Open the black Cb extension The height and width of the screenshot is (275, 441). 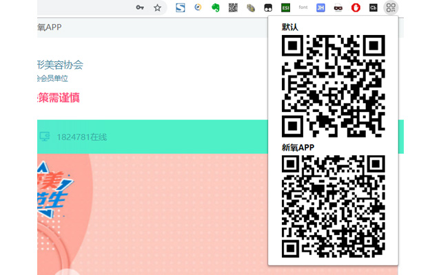click(x=373, y=8)
